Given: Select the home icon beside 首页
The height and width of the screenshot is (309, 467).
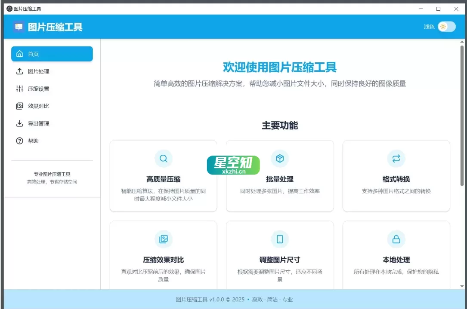Looking at the screenshot, I should coord(19,53).
